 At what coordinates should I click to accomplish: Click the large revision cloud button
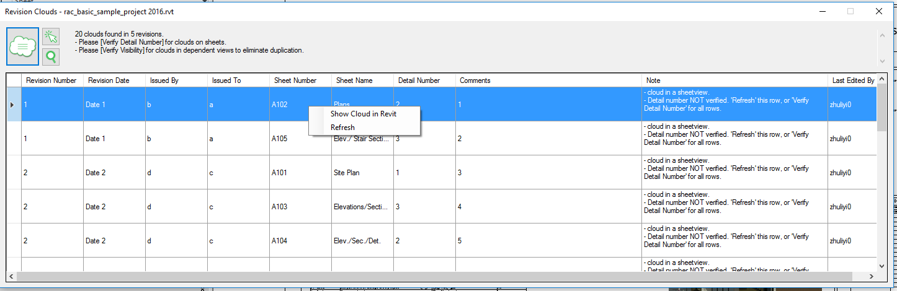22,46
